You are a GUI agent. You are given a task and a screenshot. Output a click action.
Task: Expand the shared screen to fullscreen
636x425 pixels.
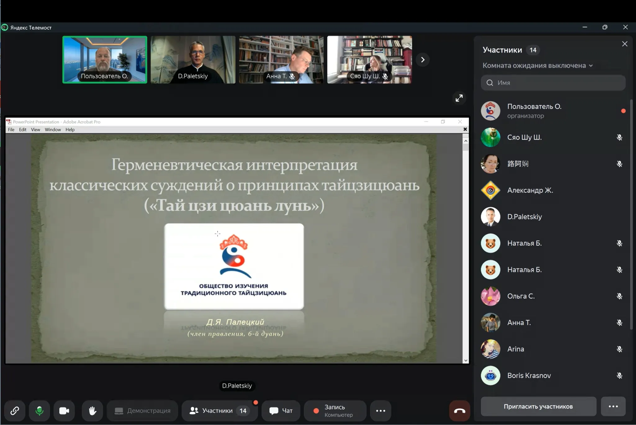click(x=459, y=98)
